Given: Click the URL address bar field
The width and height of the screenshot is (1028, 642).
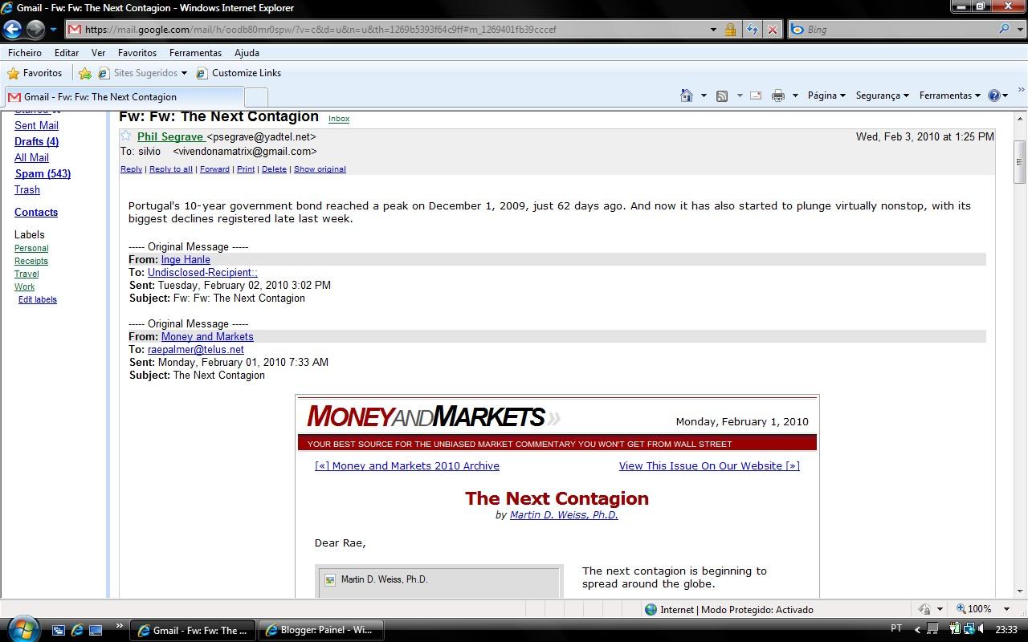Looking at the screenshot, I should click(394, 30).
